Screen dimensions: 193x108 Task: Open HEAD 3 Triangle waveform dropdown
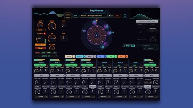point(73,96)
